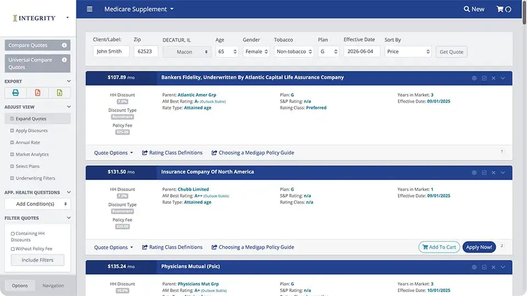Click info icon on Compare Quotes
This screenshot has width=527, height=296.
pos(64,45)
